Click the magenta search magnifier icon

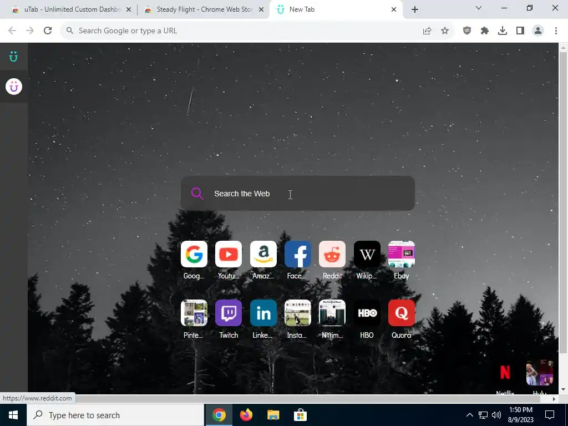tap(197, 194)
